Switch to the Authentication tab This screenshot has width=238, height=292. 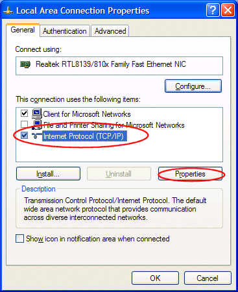tap(65, 31)
